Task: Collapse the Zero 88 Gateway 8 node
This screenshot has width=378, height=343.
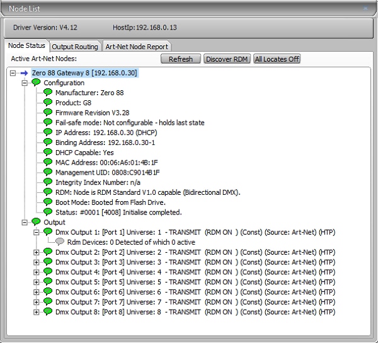Action: (13, 73)
